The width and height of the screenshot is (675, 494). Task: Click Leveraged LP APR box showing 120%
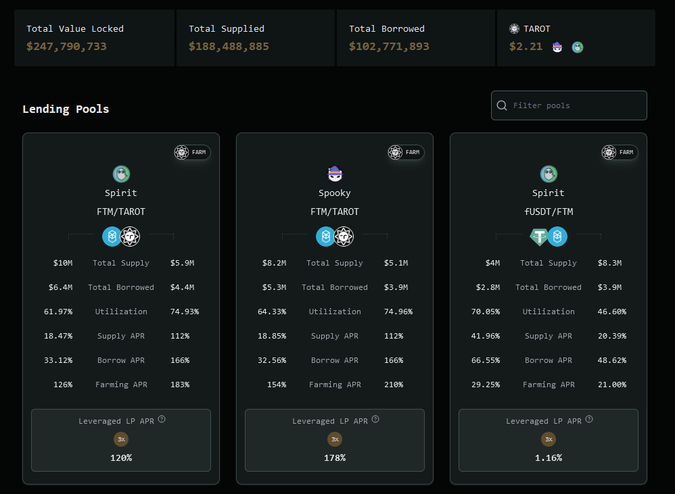tap(121, 440)
